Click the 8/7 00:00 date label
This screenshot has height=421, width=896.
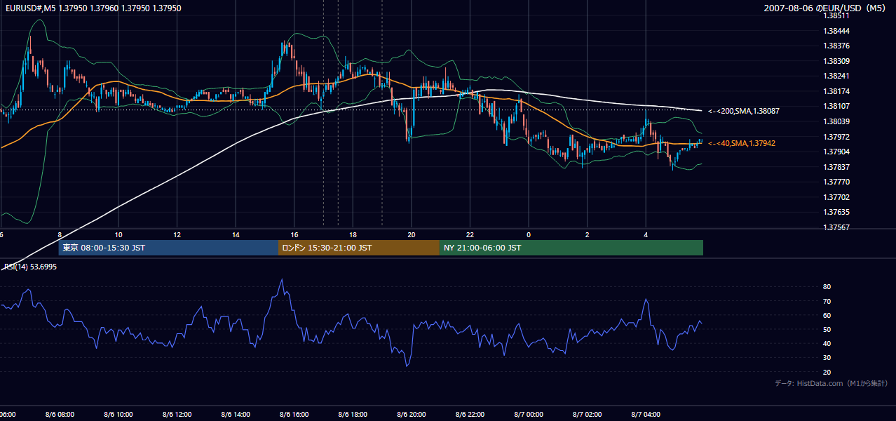coord(529,415)
